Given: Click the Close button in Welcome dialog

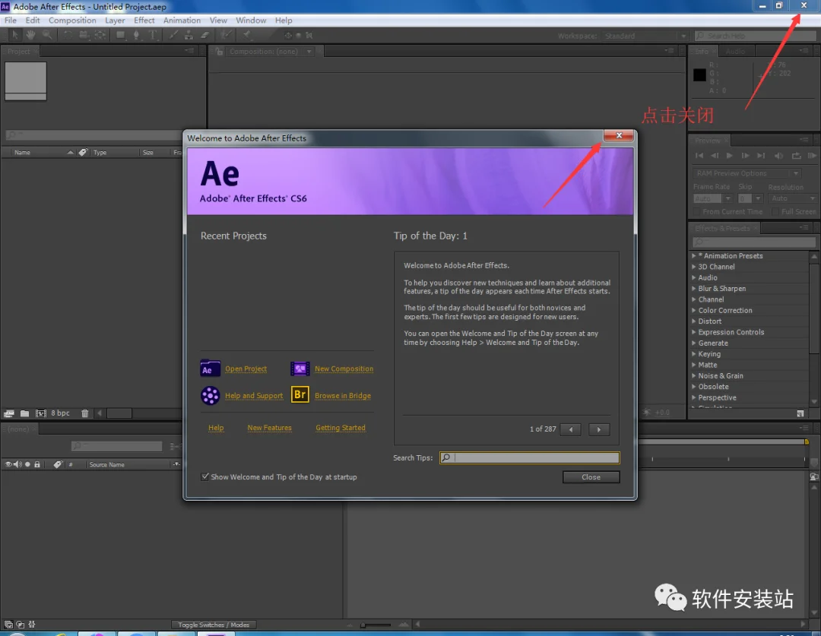Looking at the screenshot, I should (591, 477).
